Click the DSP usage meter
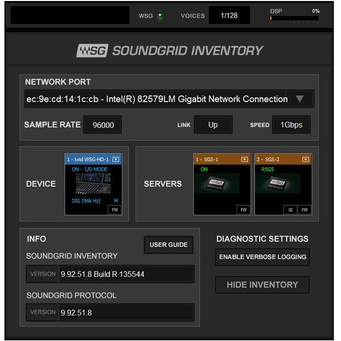Screen dimensions: 341x341 coord(294,18)
